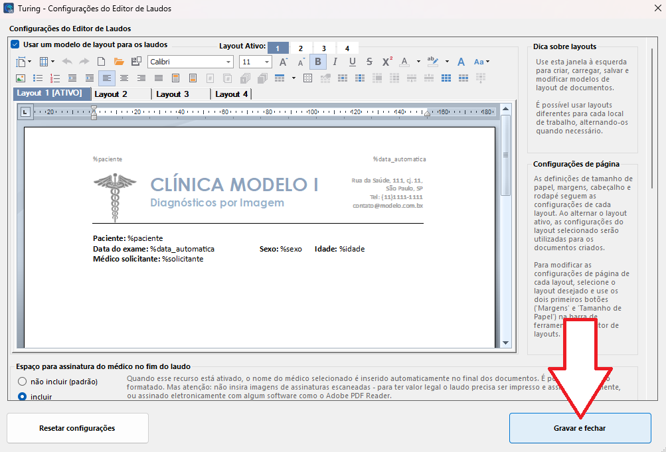The height and width of the screenshot is (452, 666).
Task: Switch to the Layout 4 tab
Action: point(231,94)
